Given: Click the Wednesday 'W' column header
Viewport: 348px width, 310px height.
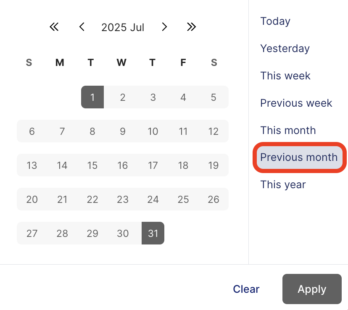Looking at the screenshot, I should (121, 62).
